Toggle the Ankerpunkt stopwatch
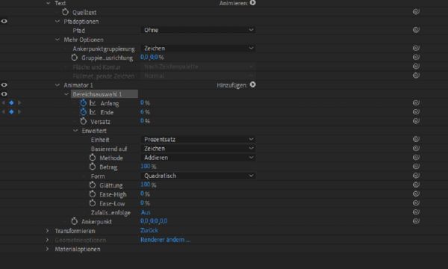Image resolution: width=448 pixels, height=269 pixels. click(74, 221)
